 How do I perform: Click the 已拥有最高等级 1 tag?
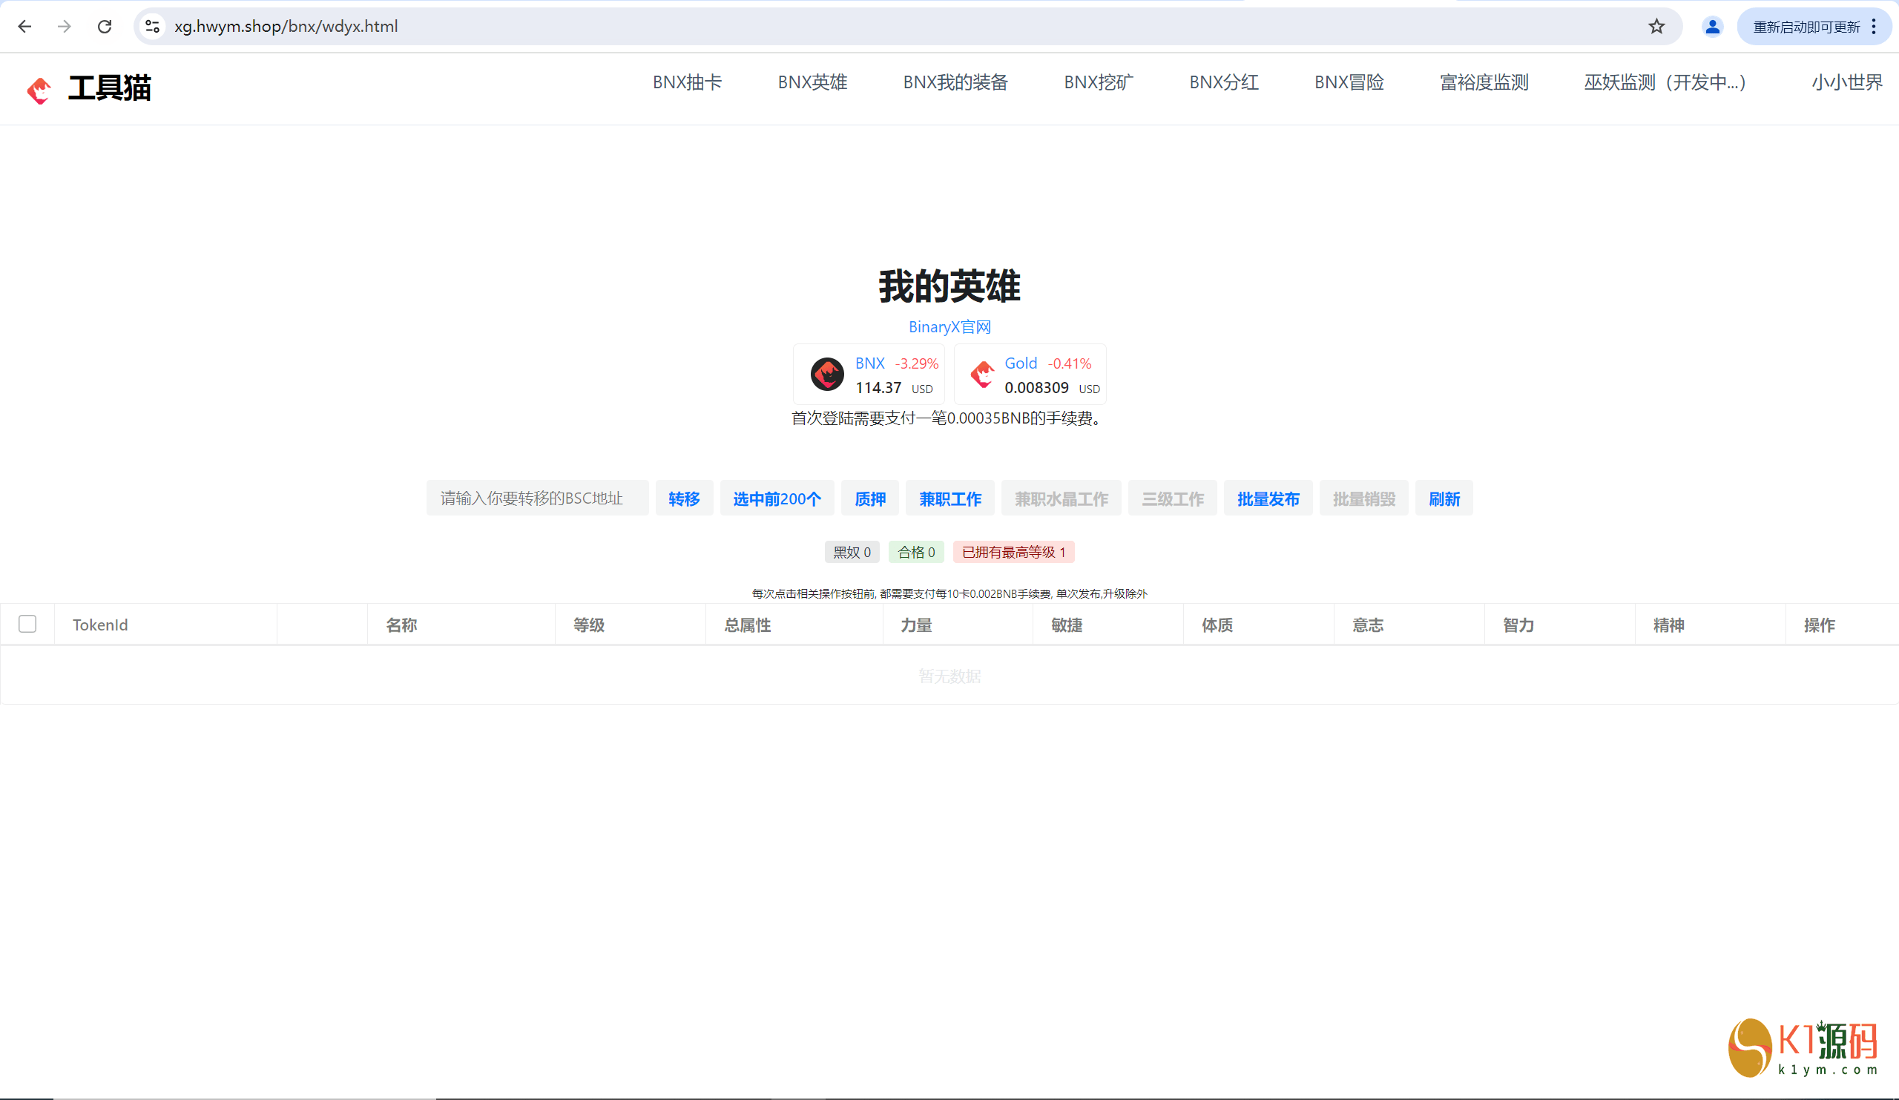click(1013, 552)
